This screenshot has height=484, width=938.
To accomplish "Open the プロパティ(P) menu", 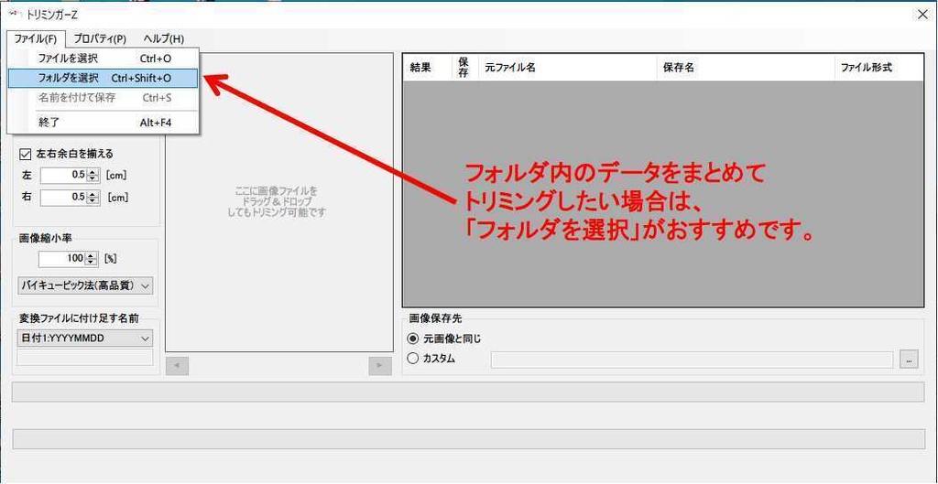I will 100,38.
